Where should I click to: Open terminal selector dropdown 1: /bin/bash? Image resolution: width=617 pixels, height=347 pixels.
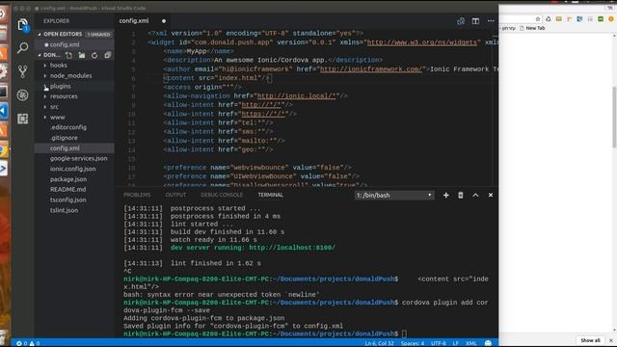pyautogui.click(x=394, y=195)
